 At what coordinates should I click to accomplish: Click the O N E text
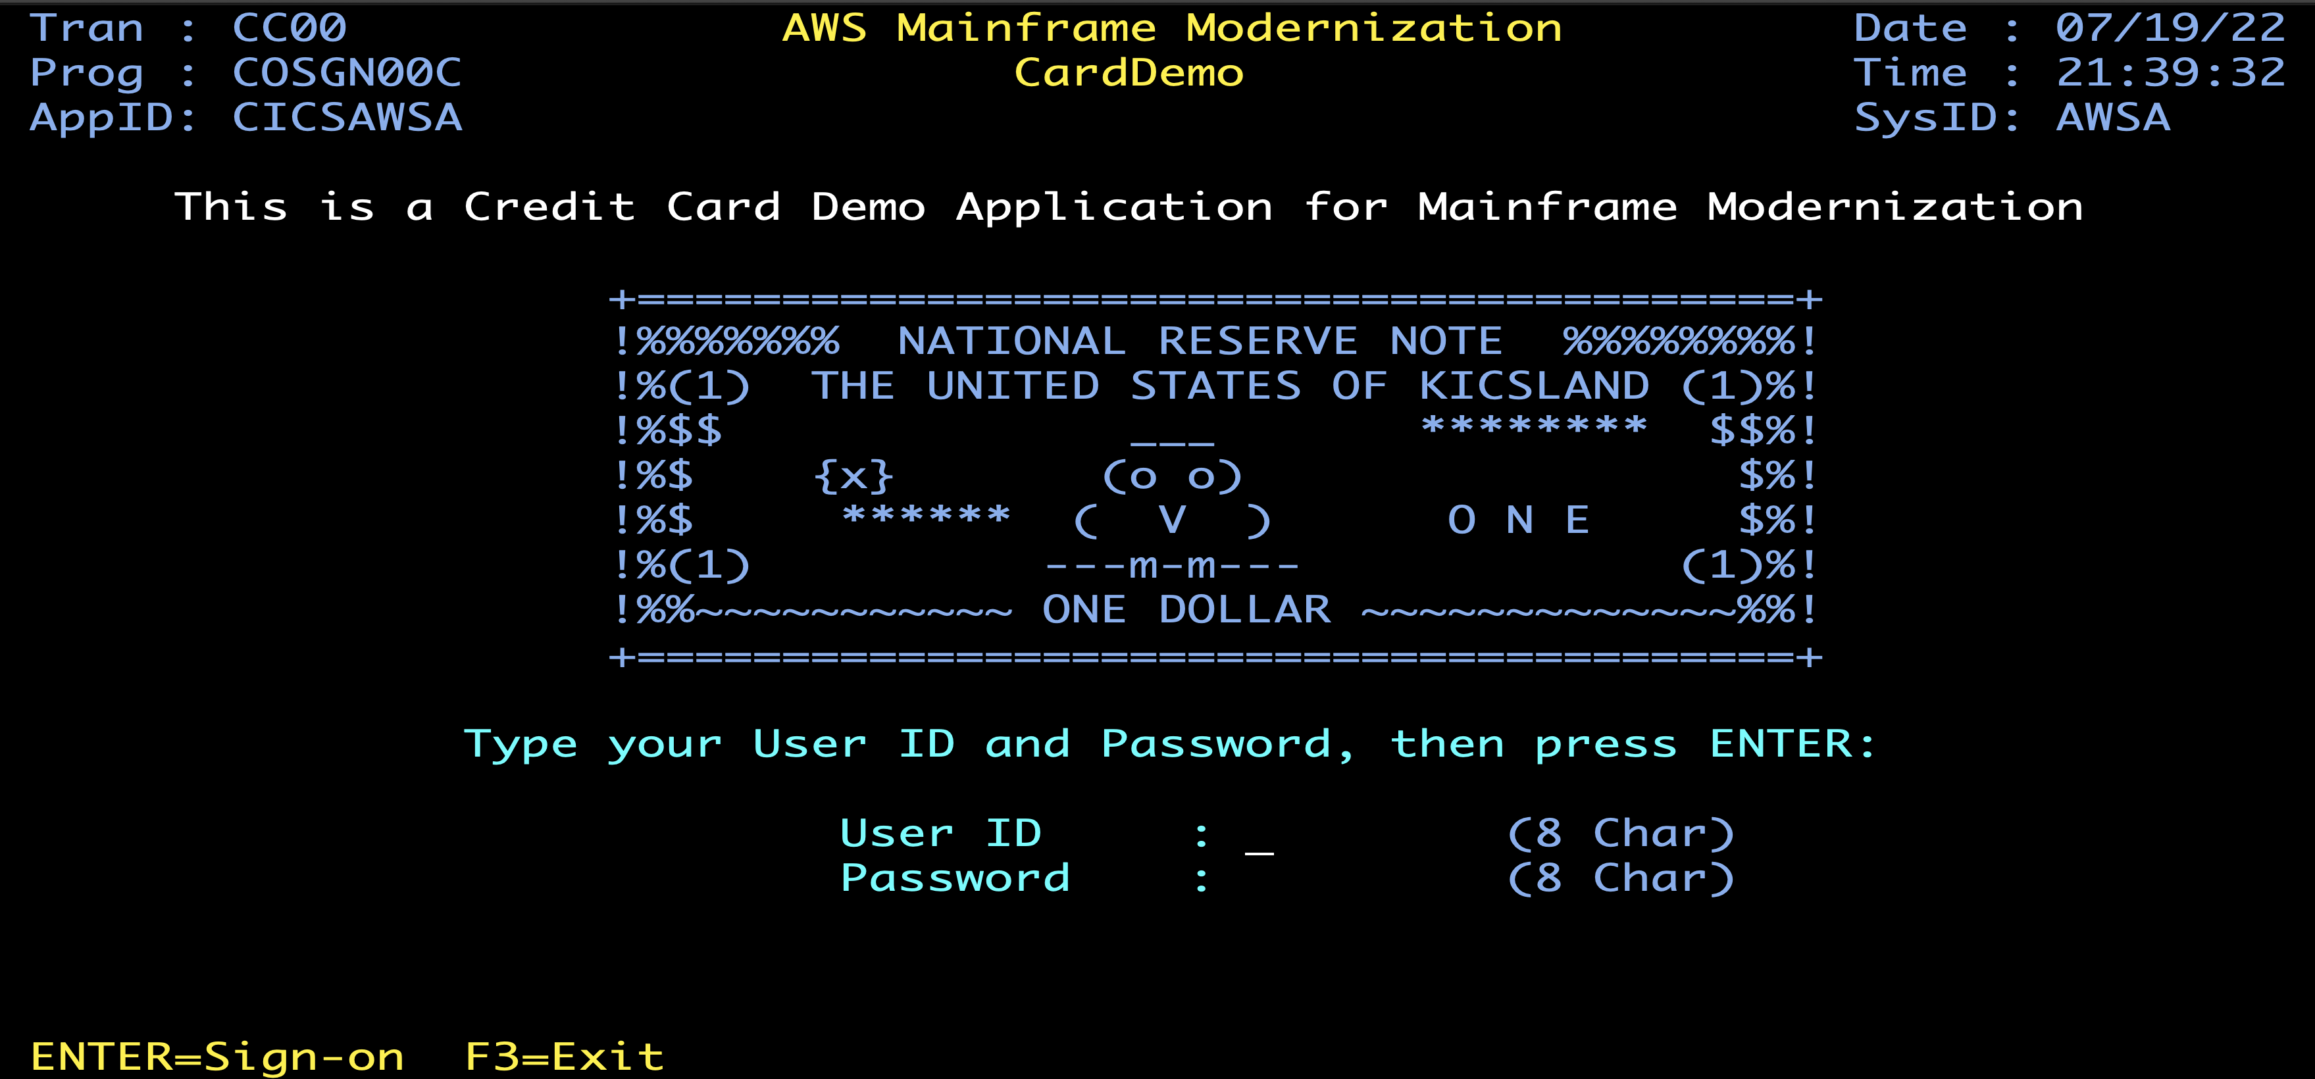(1519, 520)
